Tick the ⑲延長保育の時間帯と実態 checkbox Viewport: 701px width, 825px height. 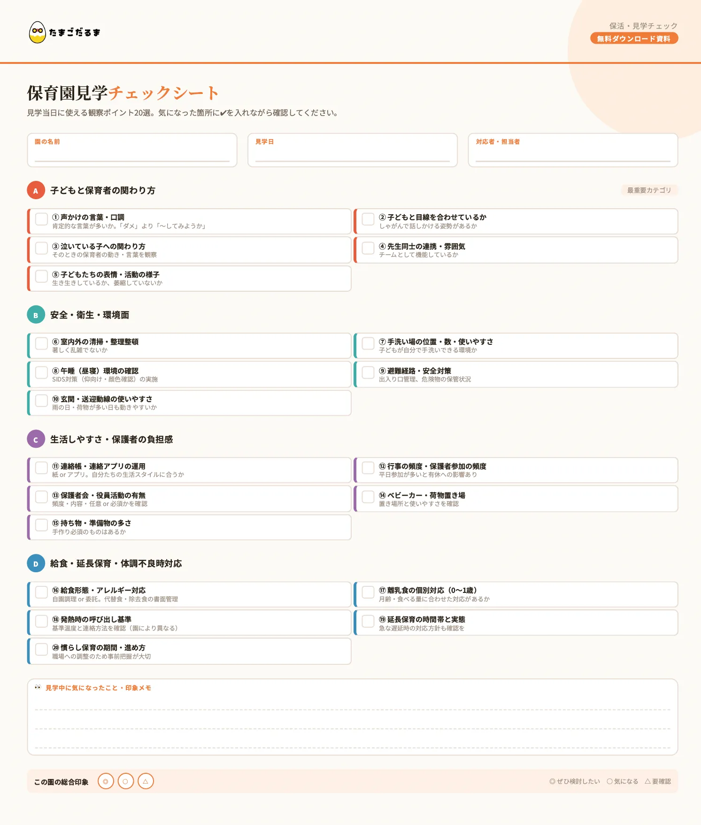point(368,621)
